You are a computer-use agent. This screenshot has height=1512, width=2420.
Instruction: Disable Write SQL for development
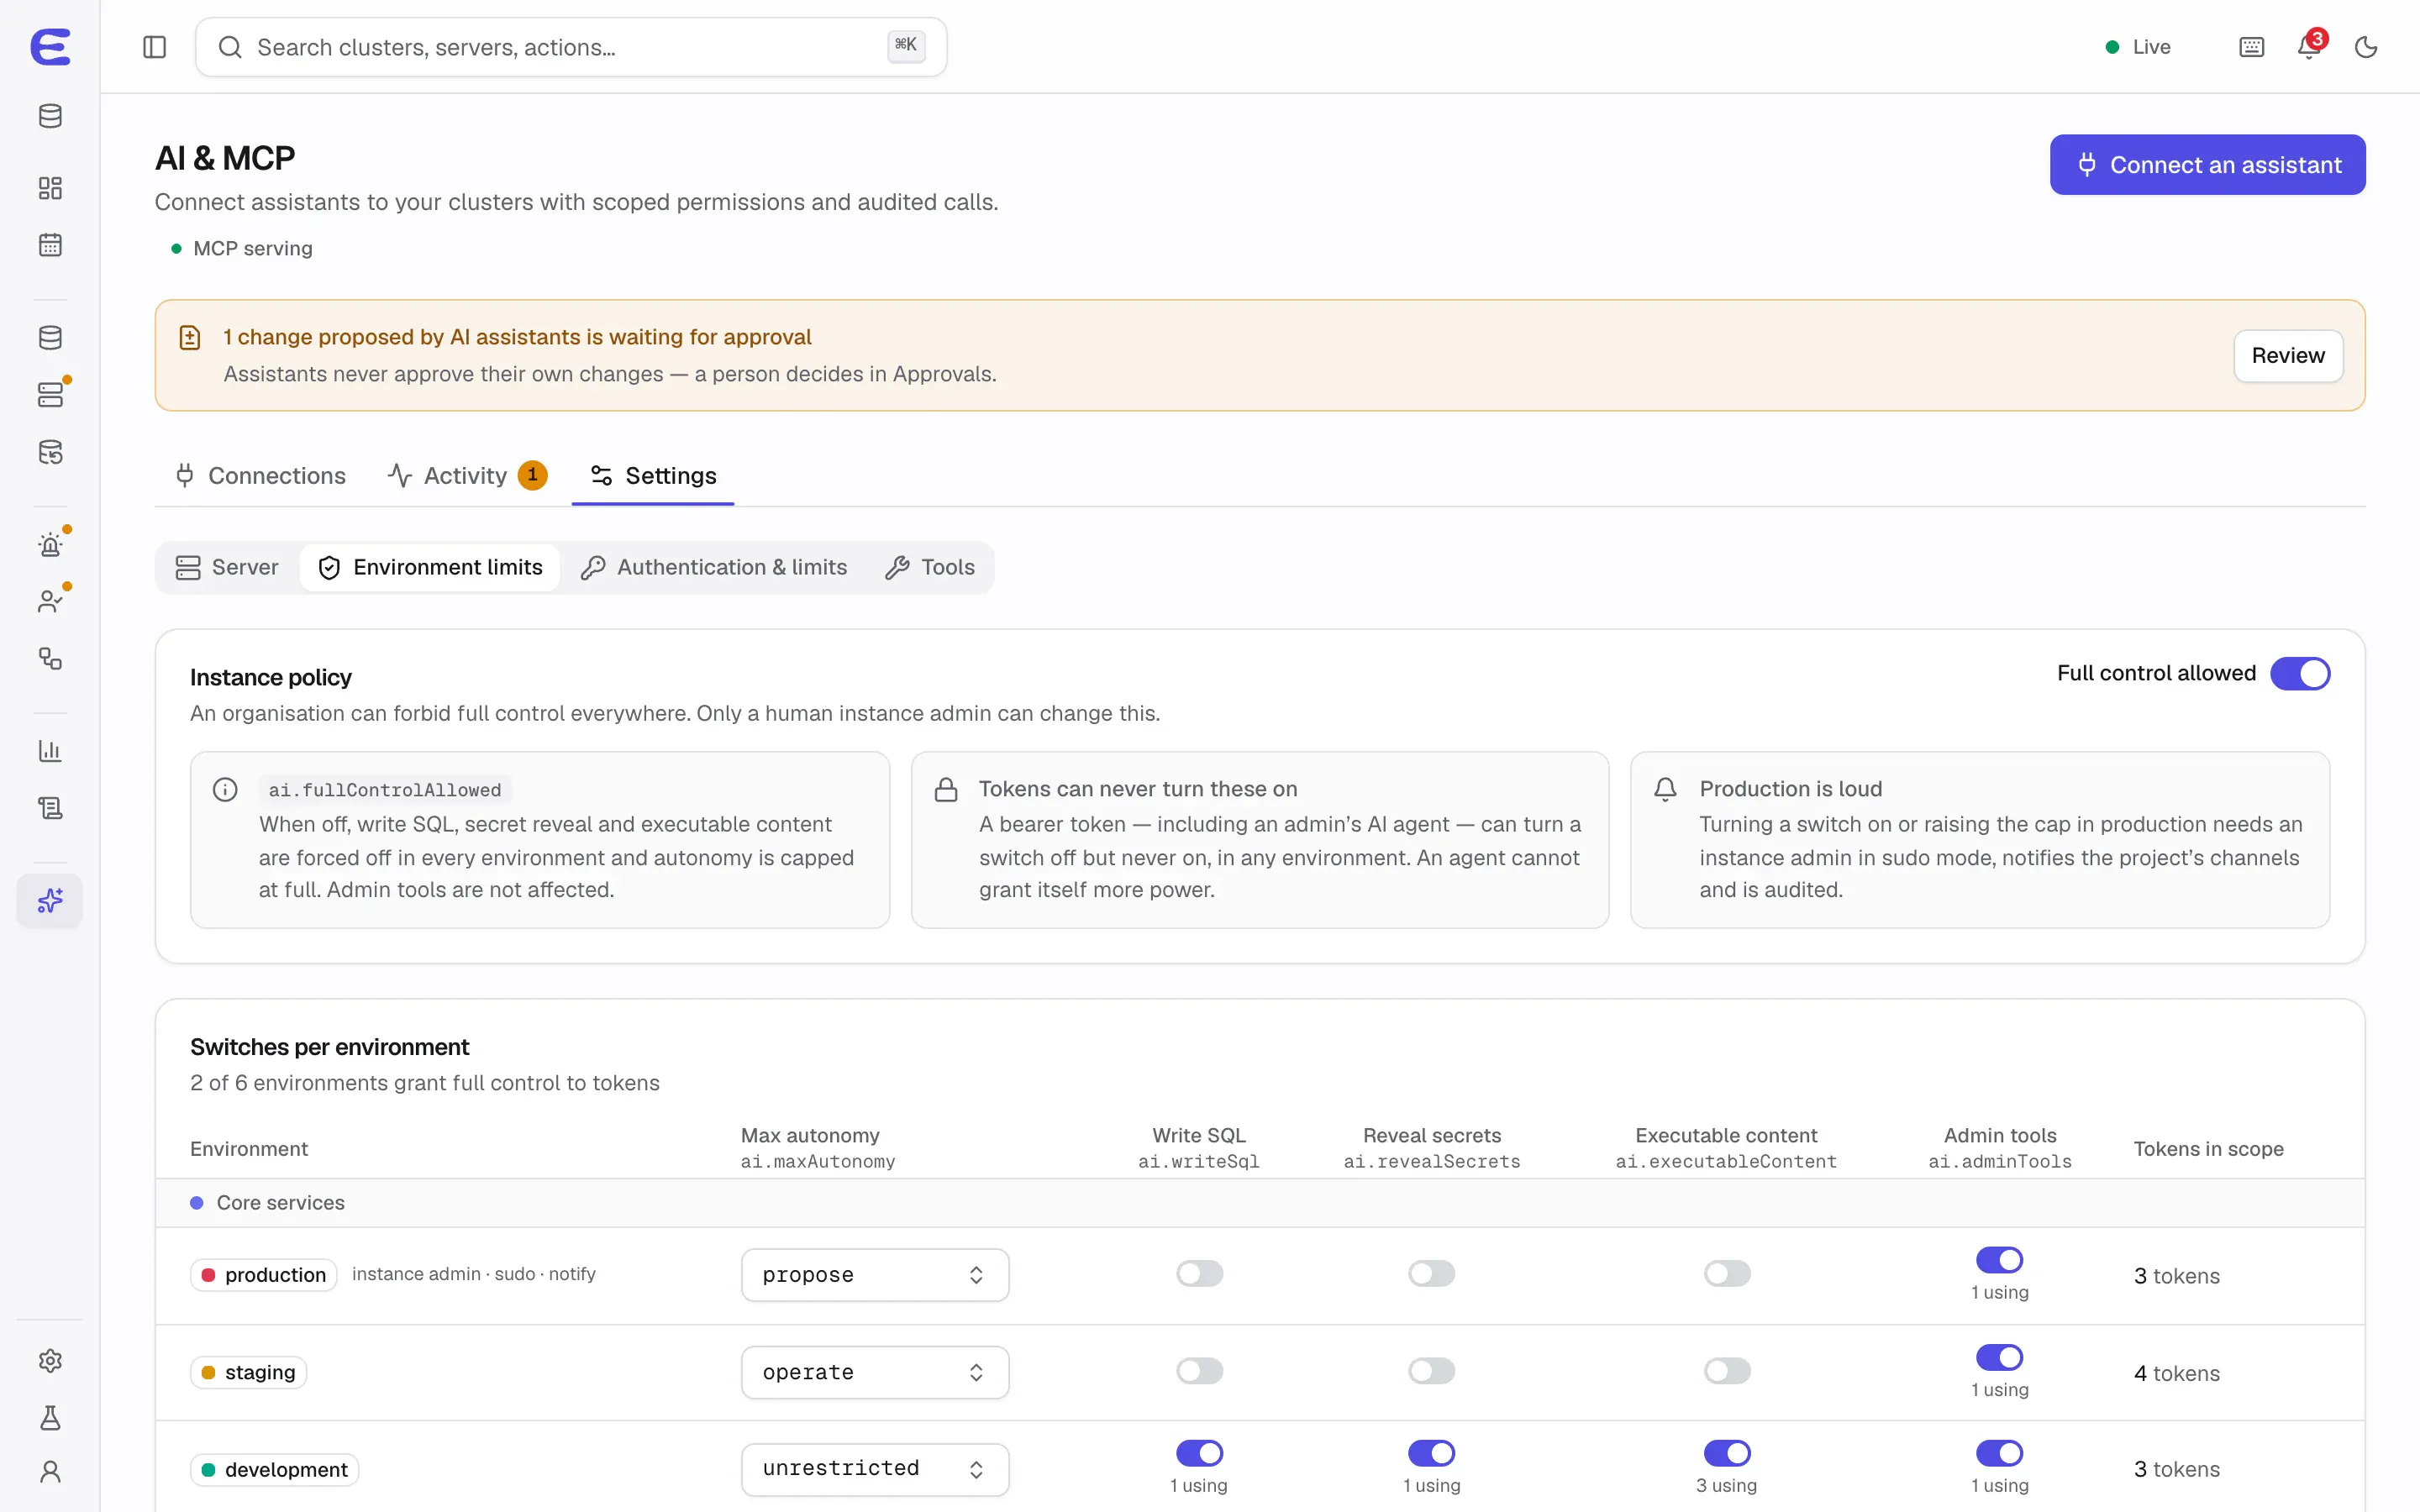(1199, 1453)
